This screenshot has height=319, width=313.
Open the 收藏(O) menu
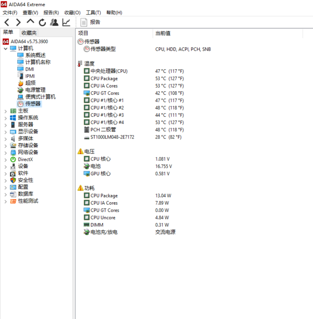coord(73,13)
